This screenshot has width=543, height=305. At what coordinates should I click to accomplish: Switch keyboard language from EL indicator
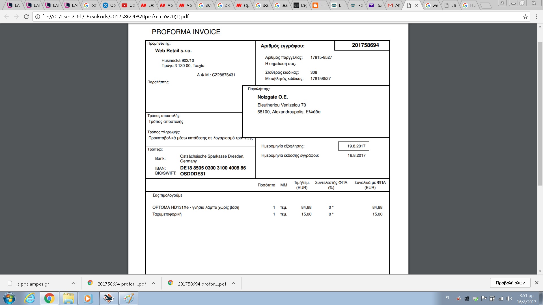[x=448, y=298]
